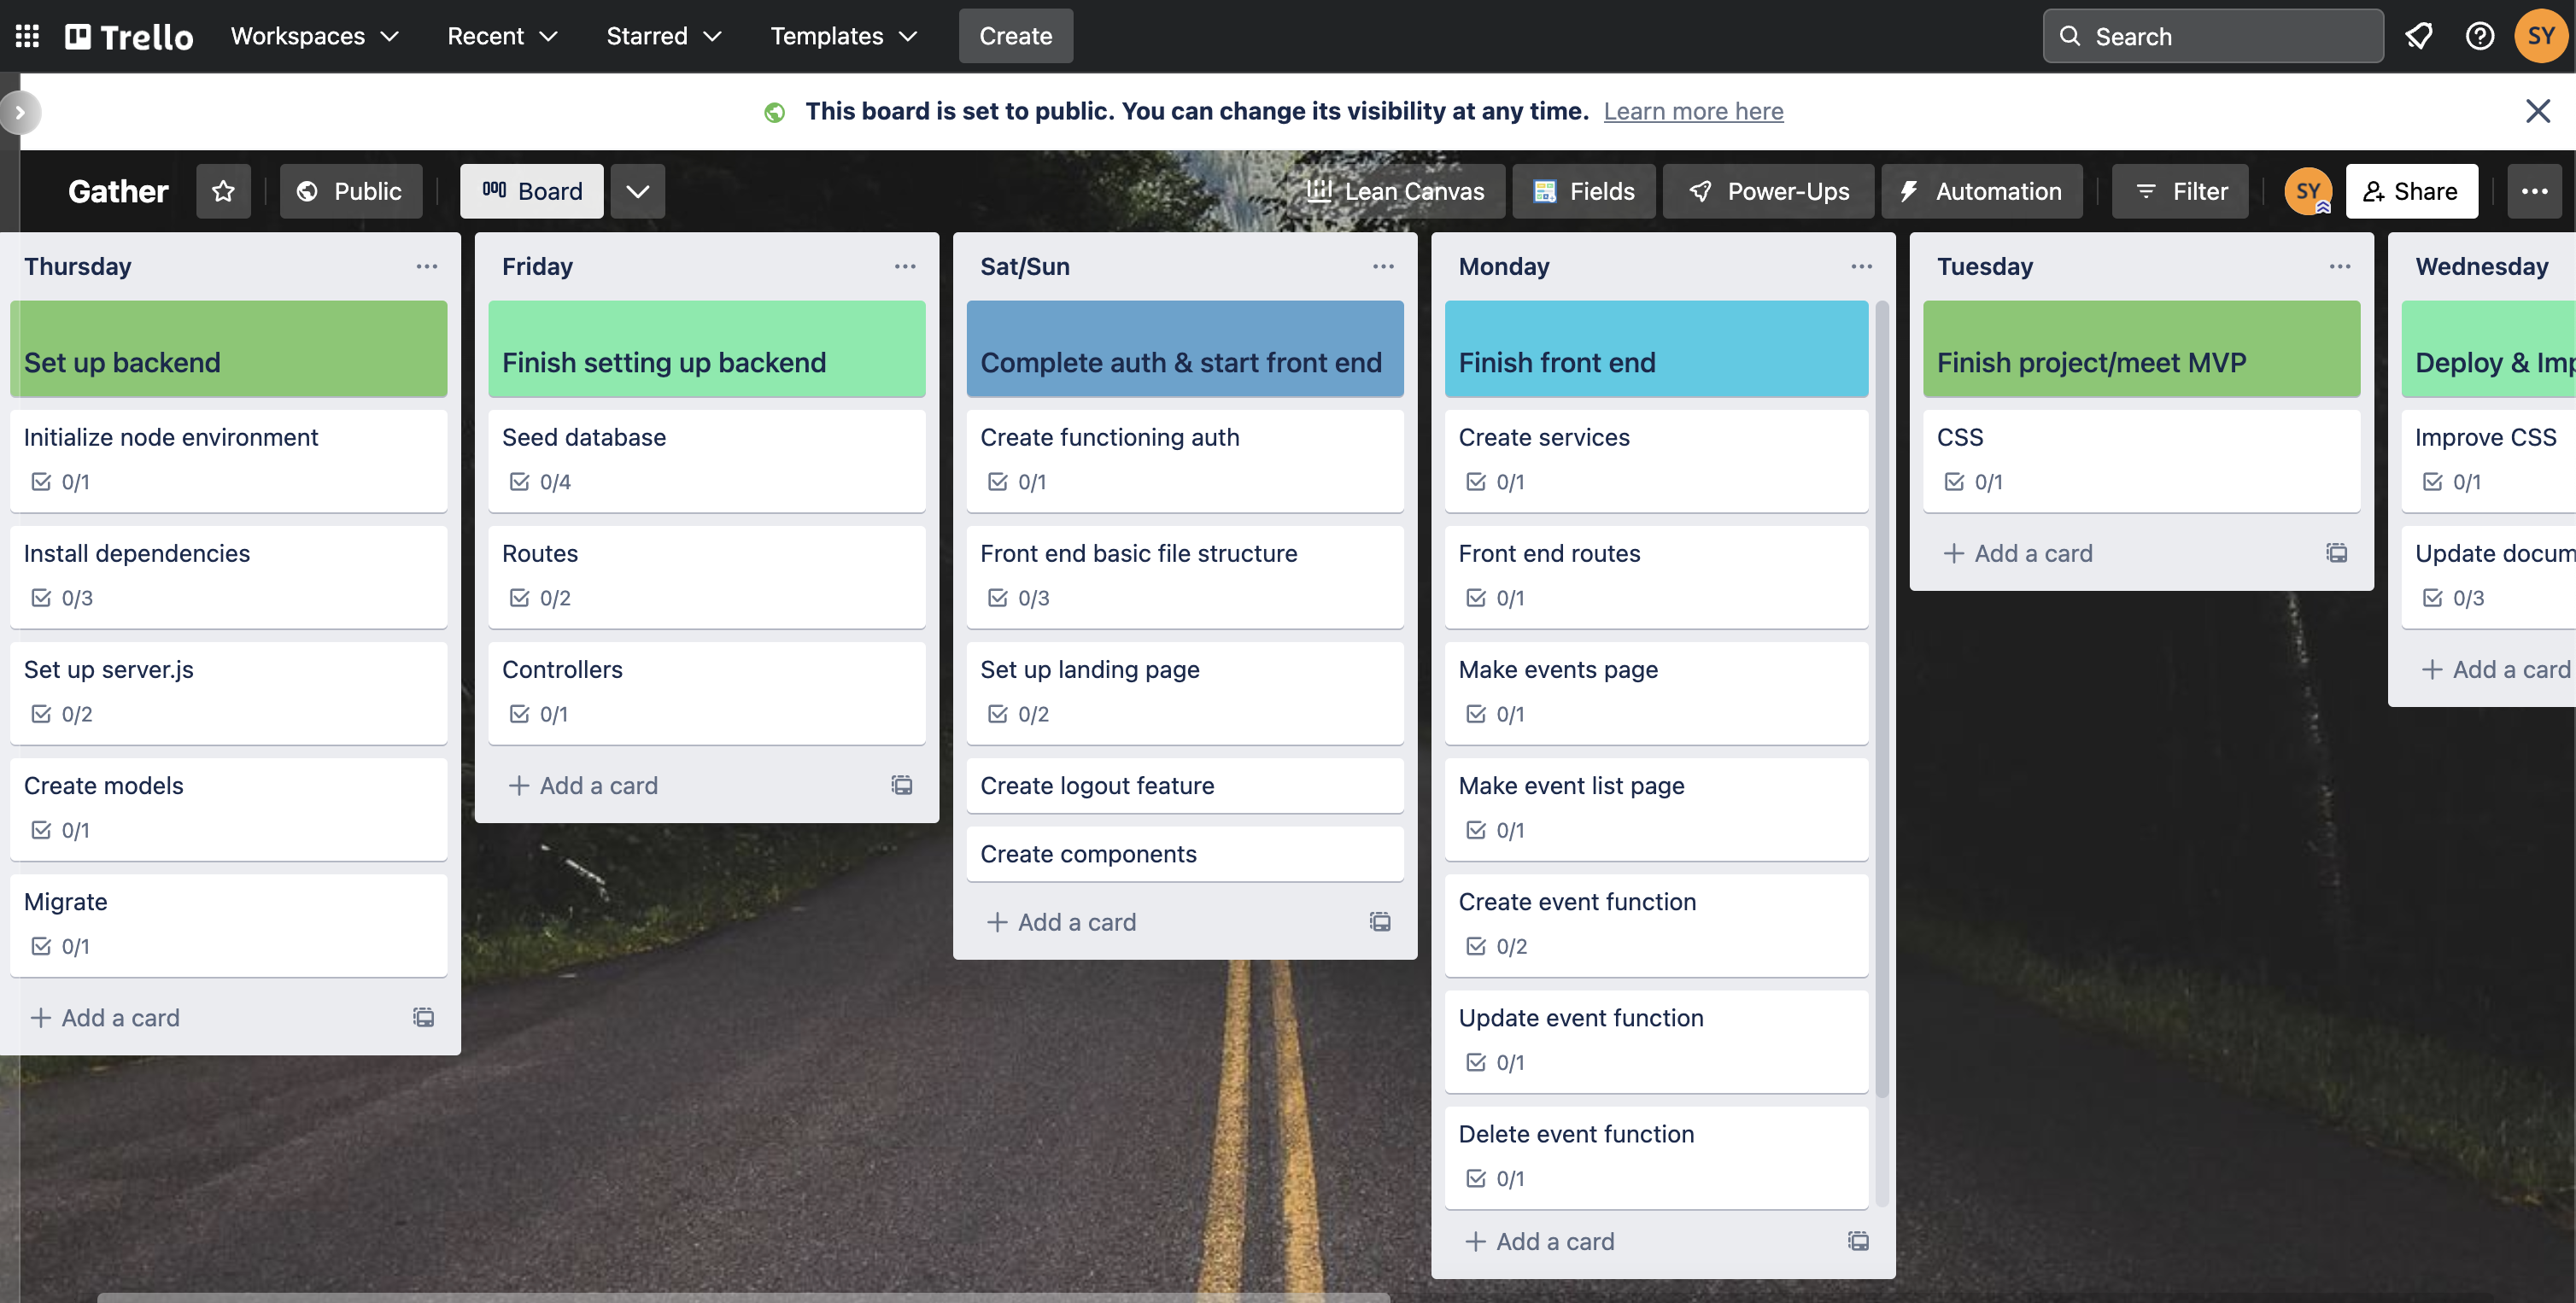Screen dimensions: 2576x1303
Task: Expand the Workspaces dropdown
Action: pyautogui.click(x=313, y=36)
